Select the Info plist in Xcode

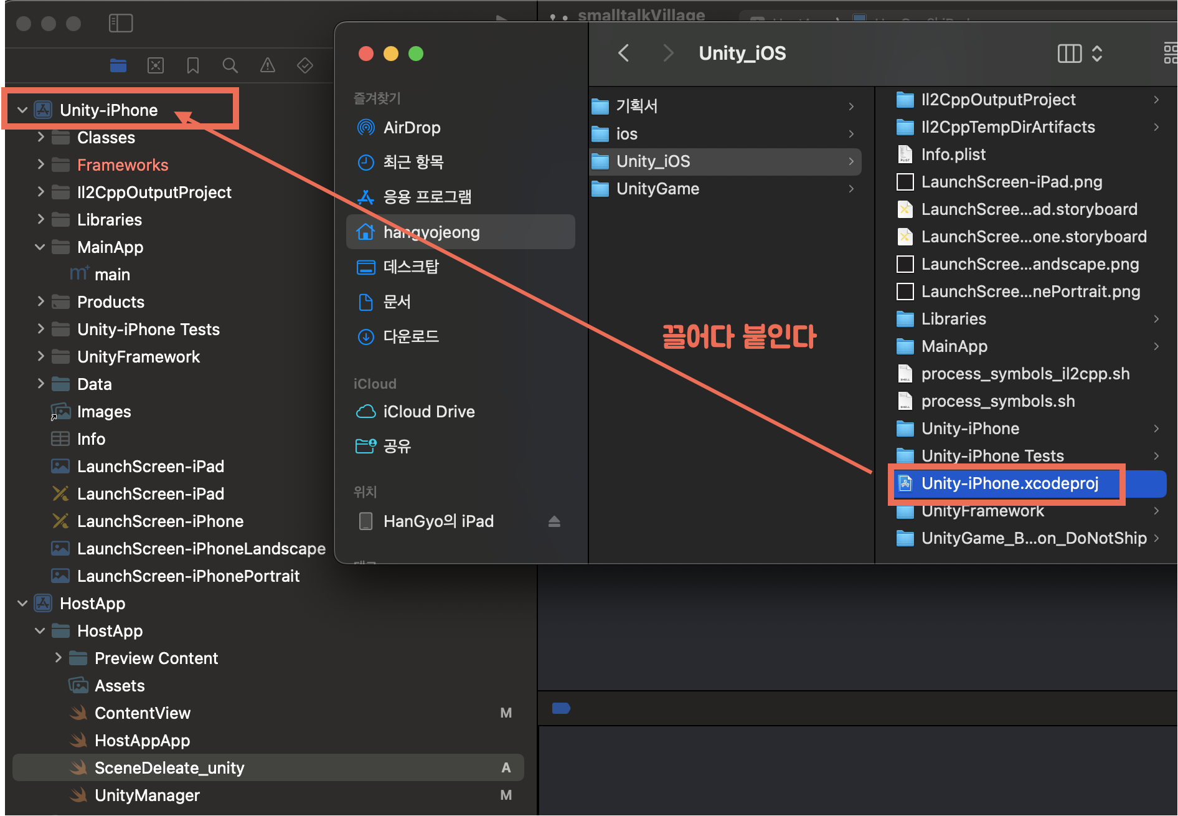[268, 439]
